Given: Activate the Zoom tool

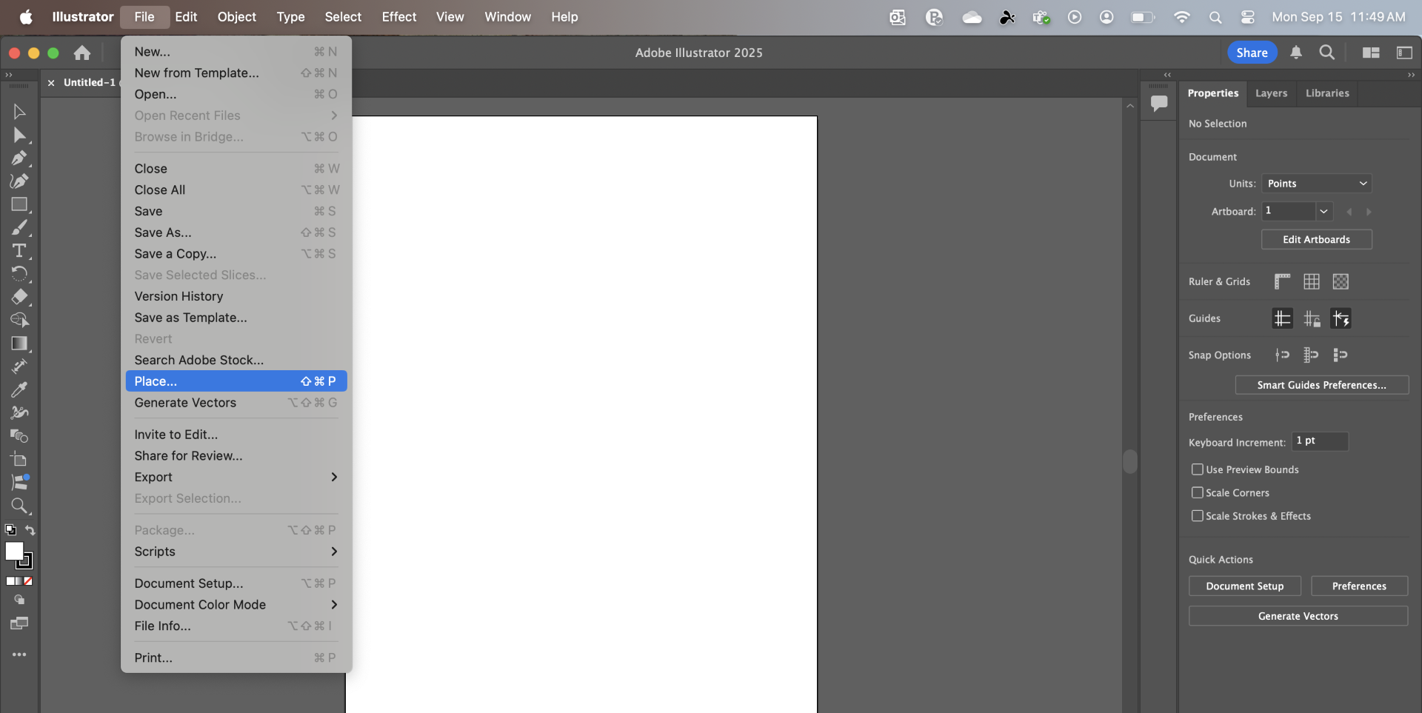Looking at the screenshot, I should (x=19, y=506).
